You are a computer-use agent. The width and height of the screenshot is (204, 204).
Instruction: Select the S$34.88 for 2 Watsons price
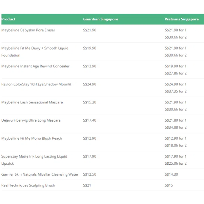176,127
